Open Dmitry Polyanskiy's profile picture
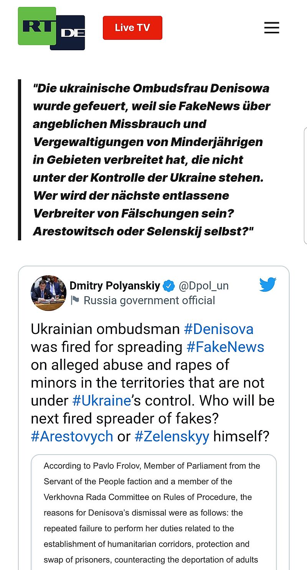 coord(48,293)
